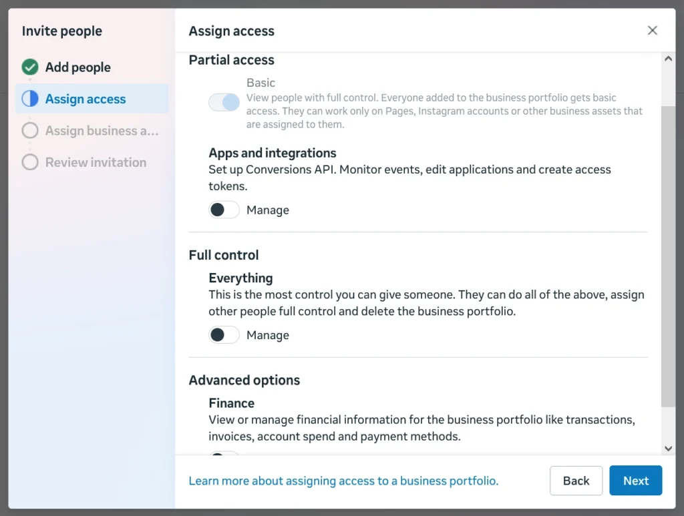Toggle the Basic partial access switch
The width and height of the screenshot is (684, 516).
coord(224,102)
